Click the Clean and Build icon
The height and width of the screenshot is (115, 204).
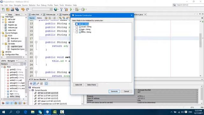click(66, 9)
